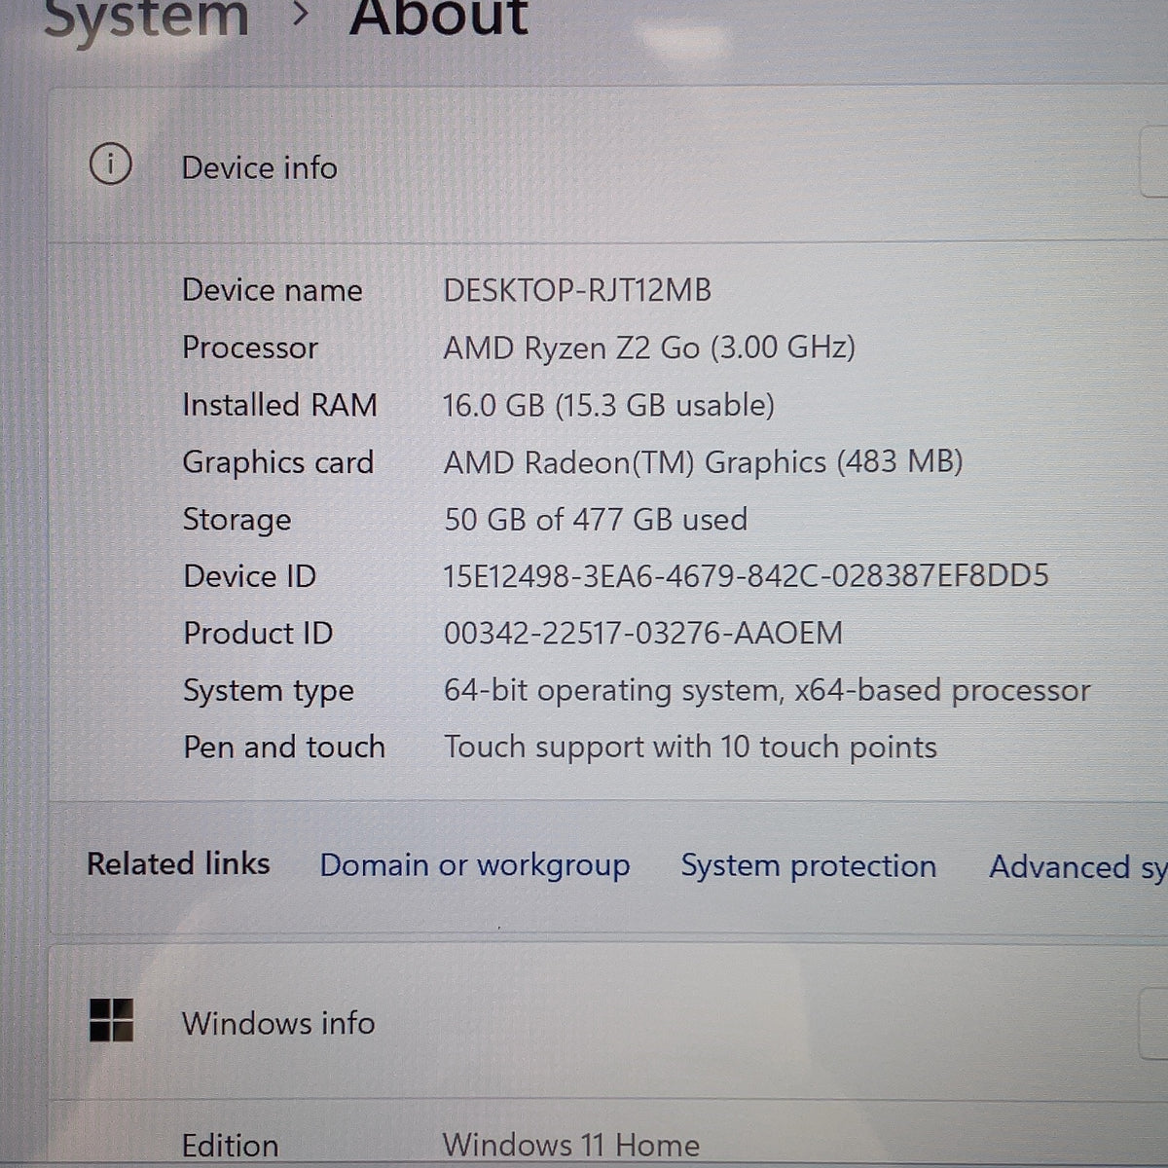The width and height of the screenshot is (1168, 1168).
Task: Click the Installed RAM label
Action: 280,405
